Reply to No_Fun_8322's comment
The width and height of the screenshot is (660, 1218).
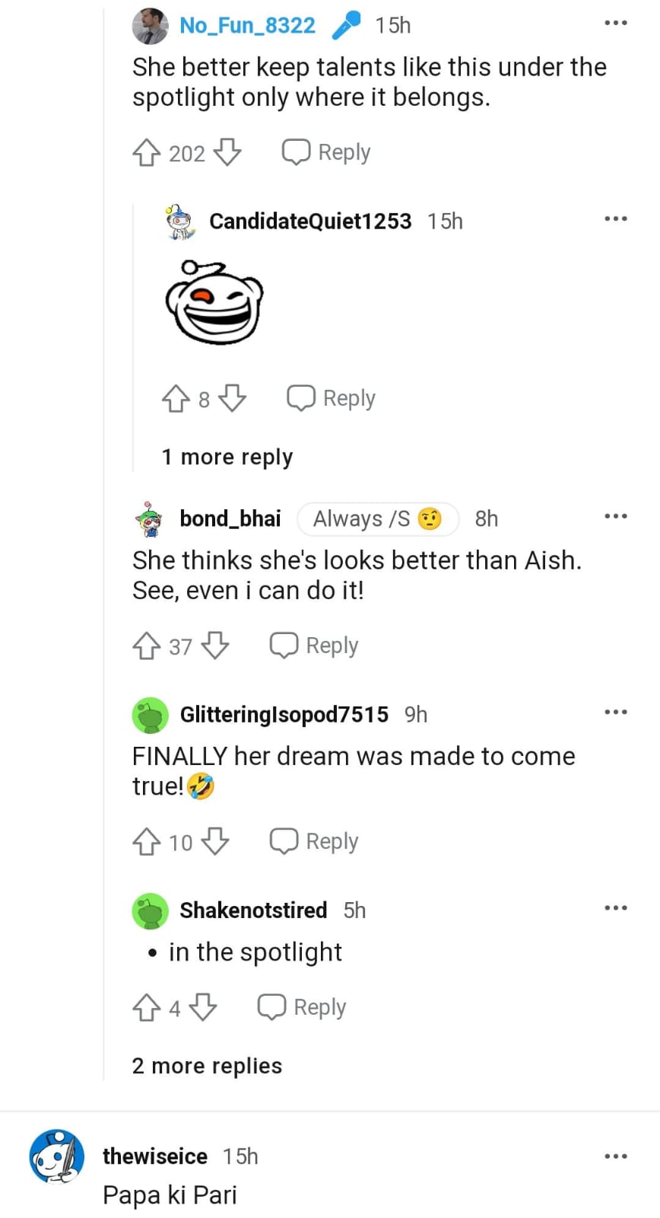pos(326,152)
